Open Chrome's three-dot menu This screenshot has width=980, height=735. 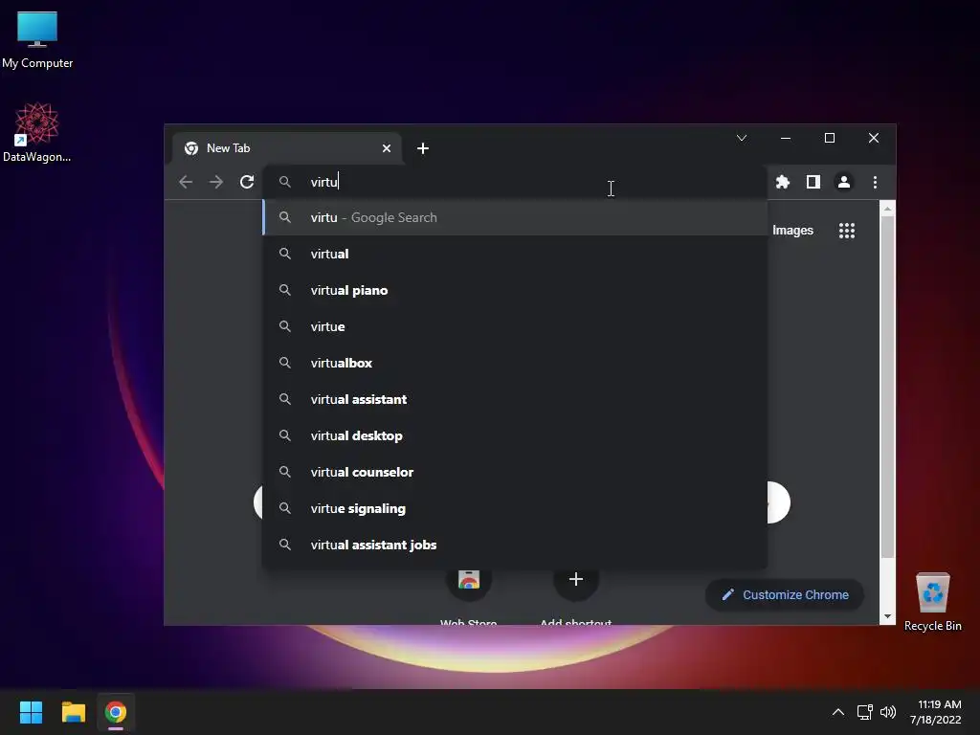tap(875, 182)
